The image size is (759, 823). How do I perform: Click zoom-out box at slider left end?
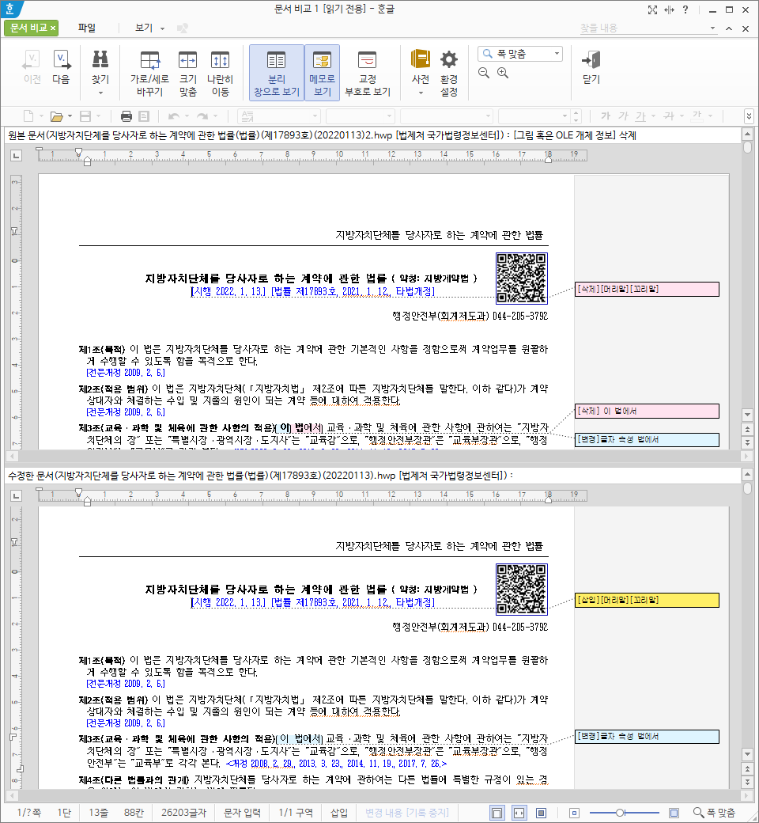574,813
